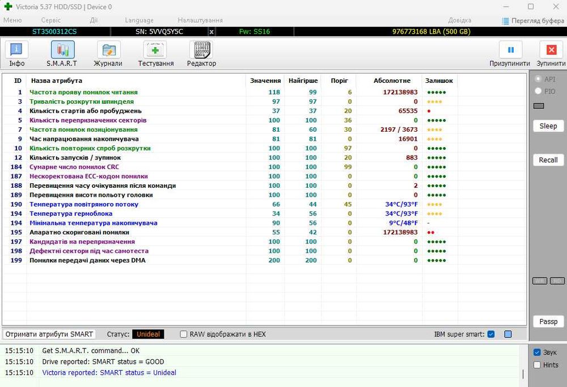Image resolution: width=567 pixels, height=387 pixels.
Task: Open the Інфо drive info panel
Action: pyautogui.click(x=16, y=54)
